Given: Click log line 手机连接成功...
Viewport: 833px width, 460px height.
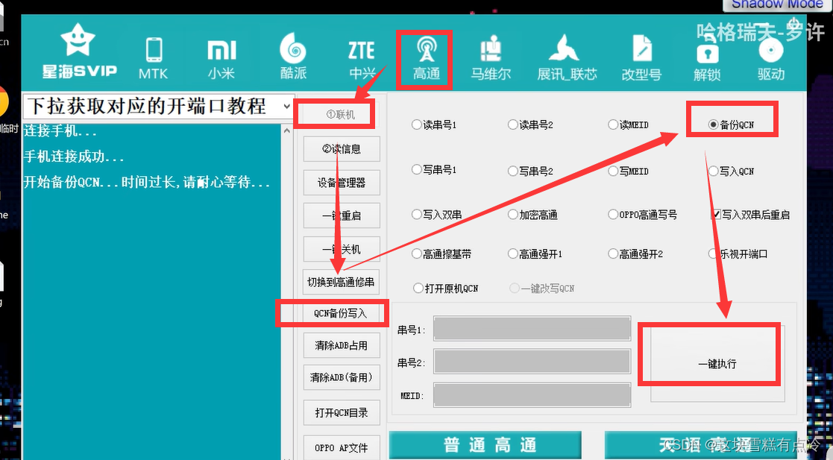Looking at the screenshot, I should [x=74, y=157].
